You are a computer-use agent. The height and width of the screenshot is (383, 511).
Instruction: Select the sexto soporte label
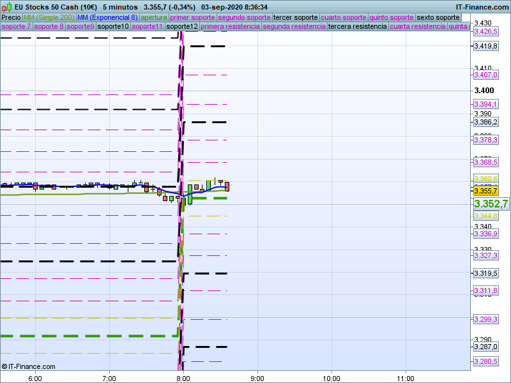(438, 18)
